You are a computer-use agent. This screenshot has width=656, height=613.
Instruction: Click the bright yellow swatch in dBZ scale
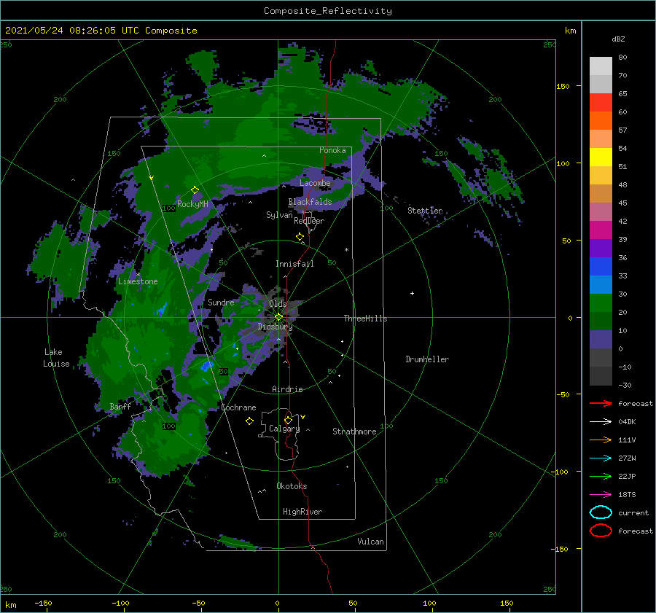pos(601,157)
